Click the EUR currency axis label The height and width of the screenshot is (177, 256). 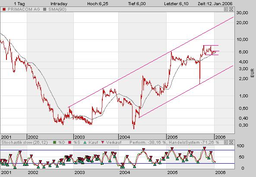click(x=253, y=73)
